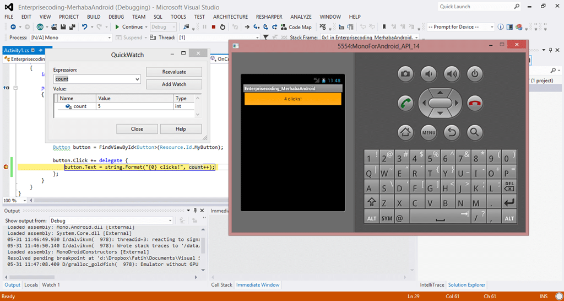The image size is (564, 301).
Task: Click the green call button on emulator
Action: (405, 103)
